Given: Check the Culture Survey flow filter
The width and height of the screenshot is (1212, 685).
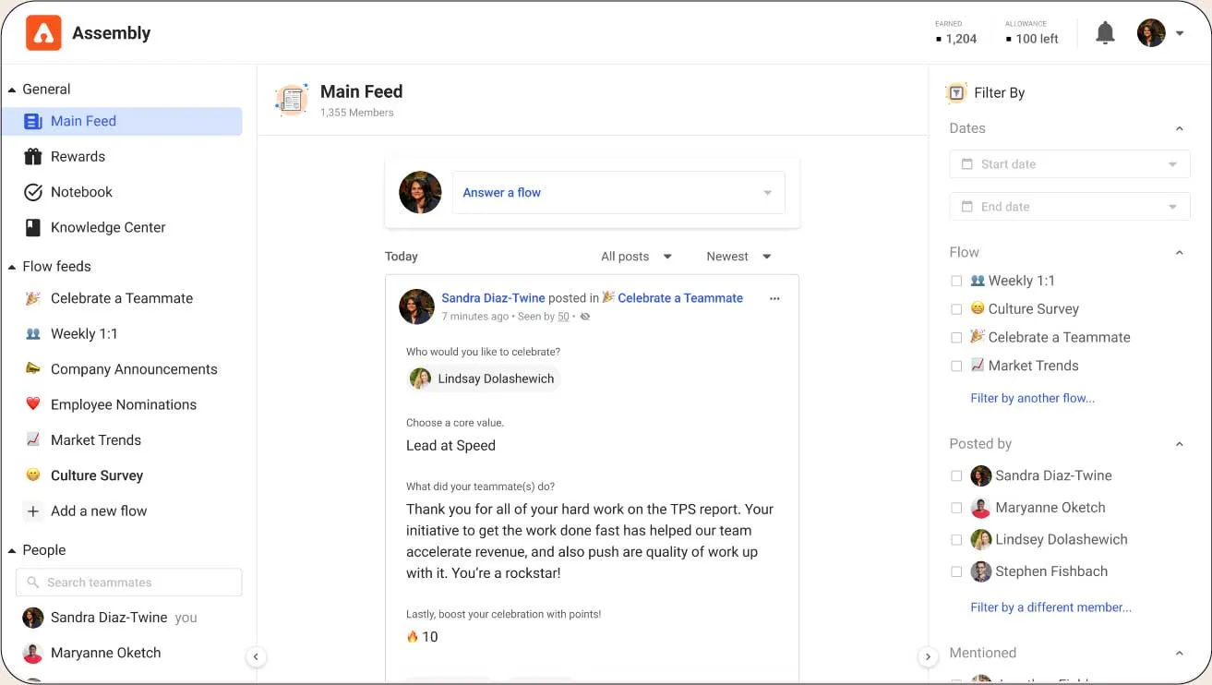Looking at the screenshot, I should [x=956, y=308].
